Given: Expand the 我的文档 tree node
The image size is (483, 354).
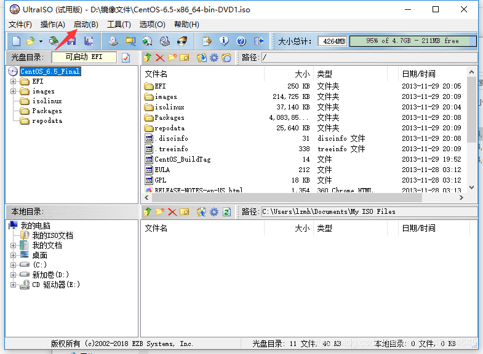Looking at the screenshot, I should tap(13, 245).
